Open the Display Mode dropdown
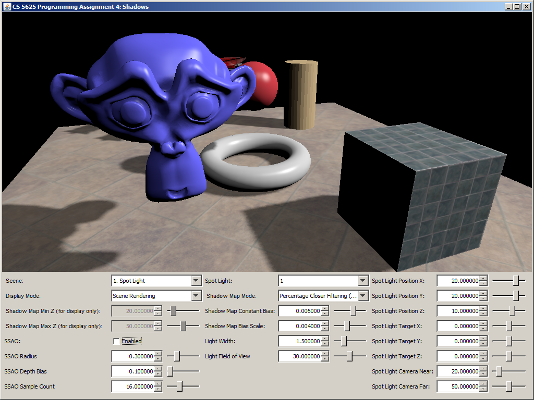Screen dimensions: 534x400 tap(196, 296)
